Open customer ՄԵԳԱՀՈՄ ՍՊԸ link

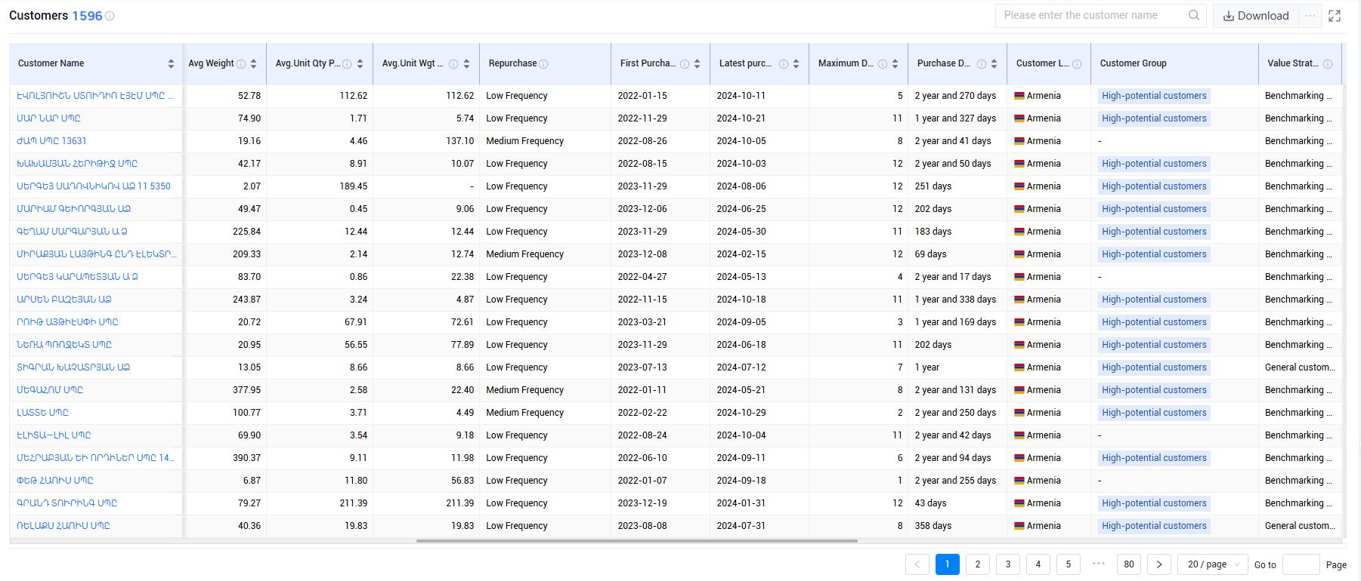tap(51, 390)
